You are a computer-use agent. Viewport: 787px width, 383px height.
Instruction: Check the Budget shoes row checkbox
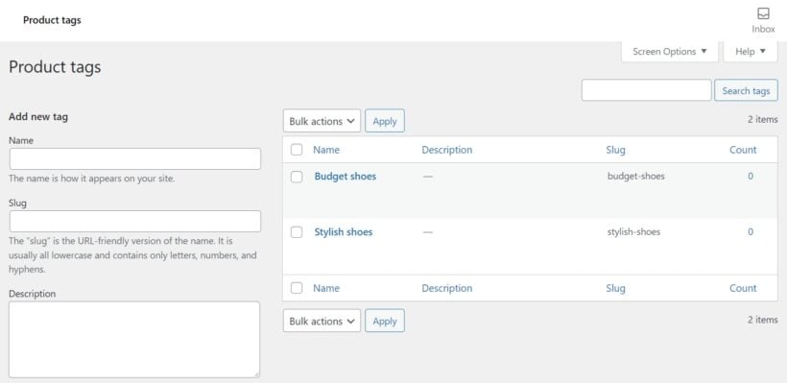297,177
